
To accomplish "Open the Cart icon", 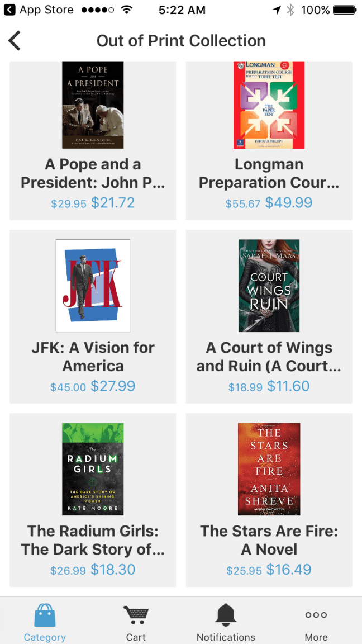I will tap(136, 615).
